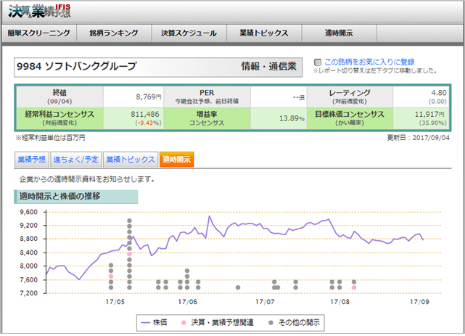465x336 pixels.
Task: Select the 業績トピックス tab below the summary table
Action: coord(130,159)
